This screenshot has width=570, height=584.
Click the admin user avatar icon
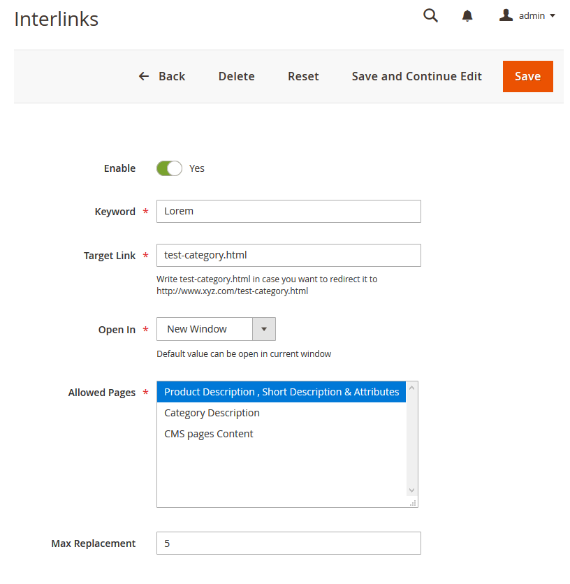pyautogui.click(x=506, y=15)
